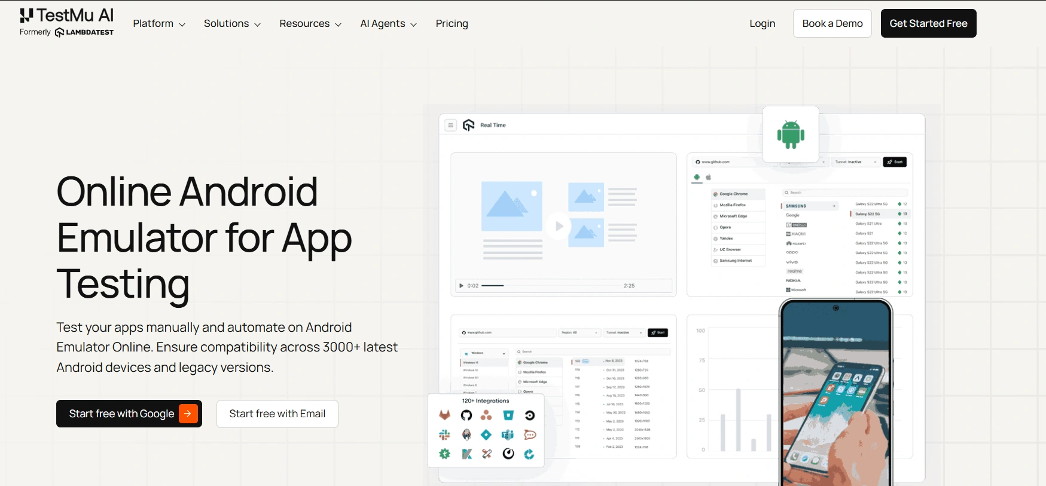Select the Google brand in device brands
The height and width of the screenshot is (486, 1046).
[793, 215]
